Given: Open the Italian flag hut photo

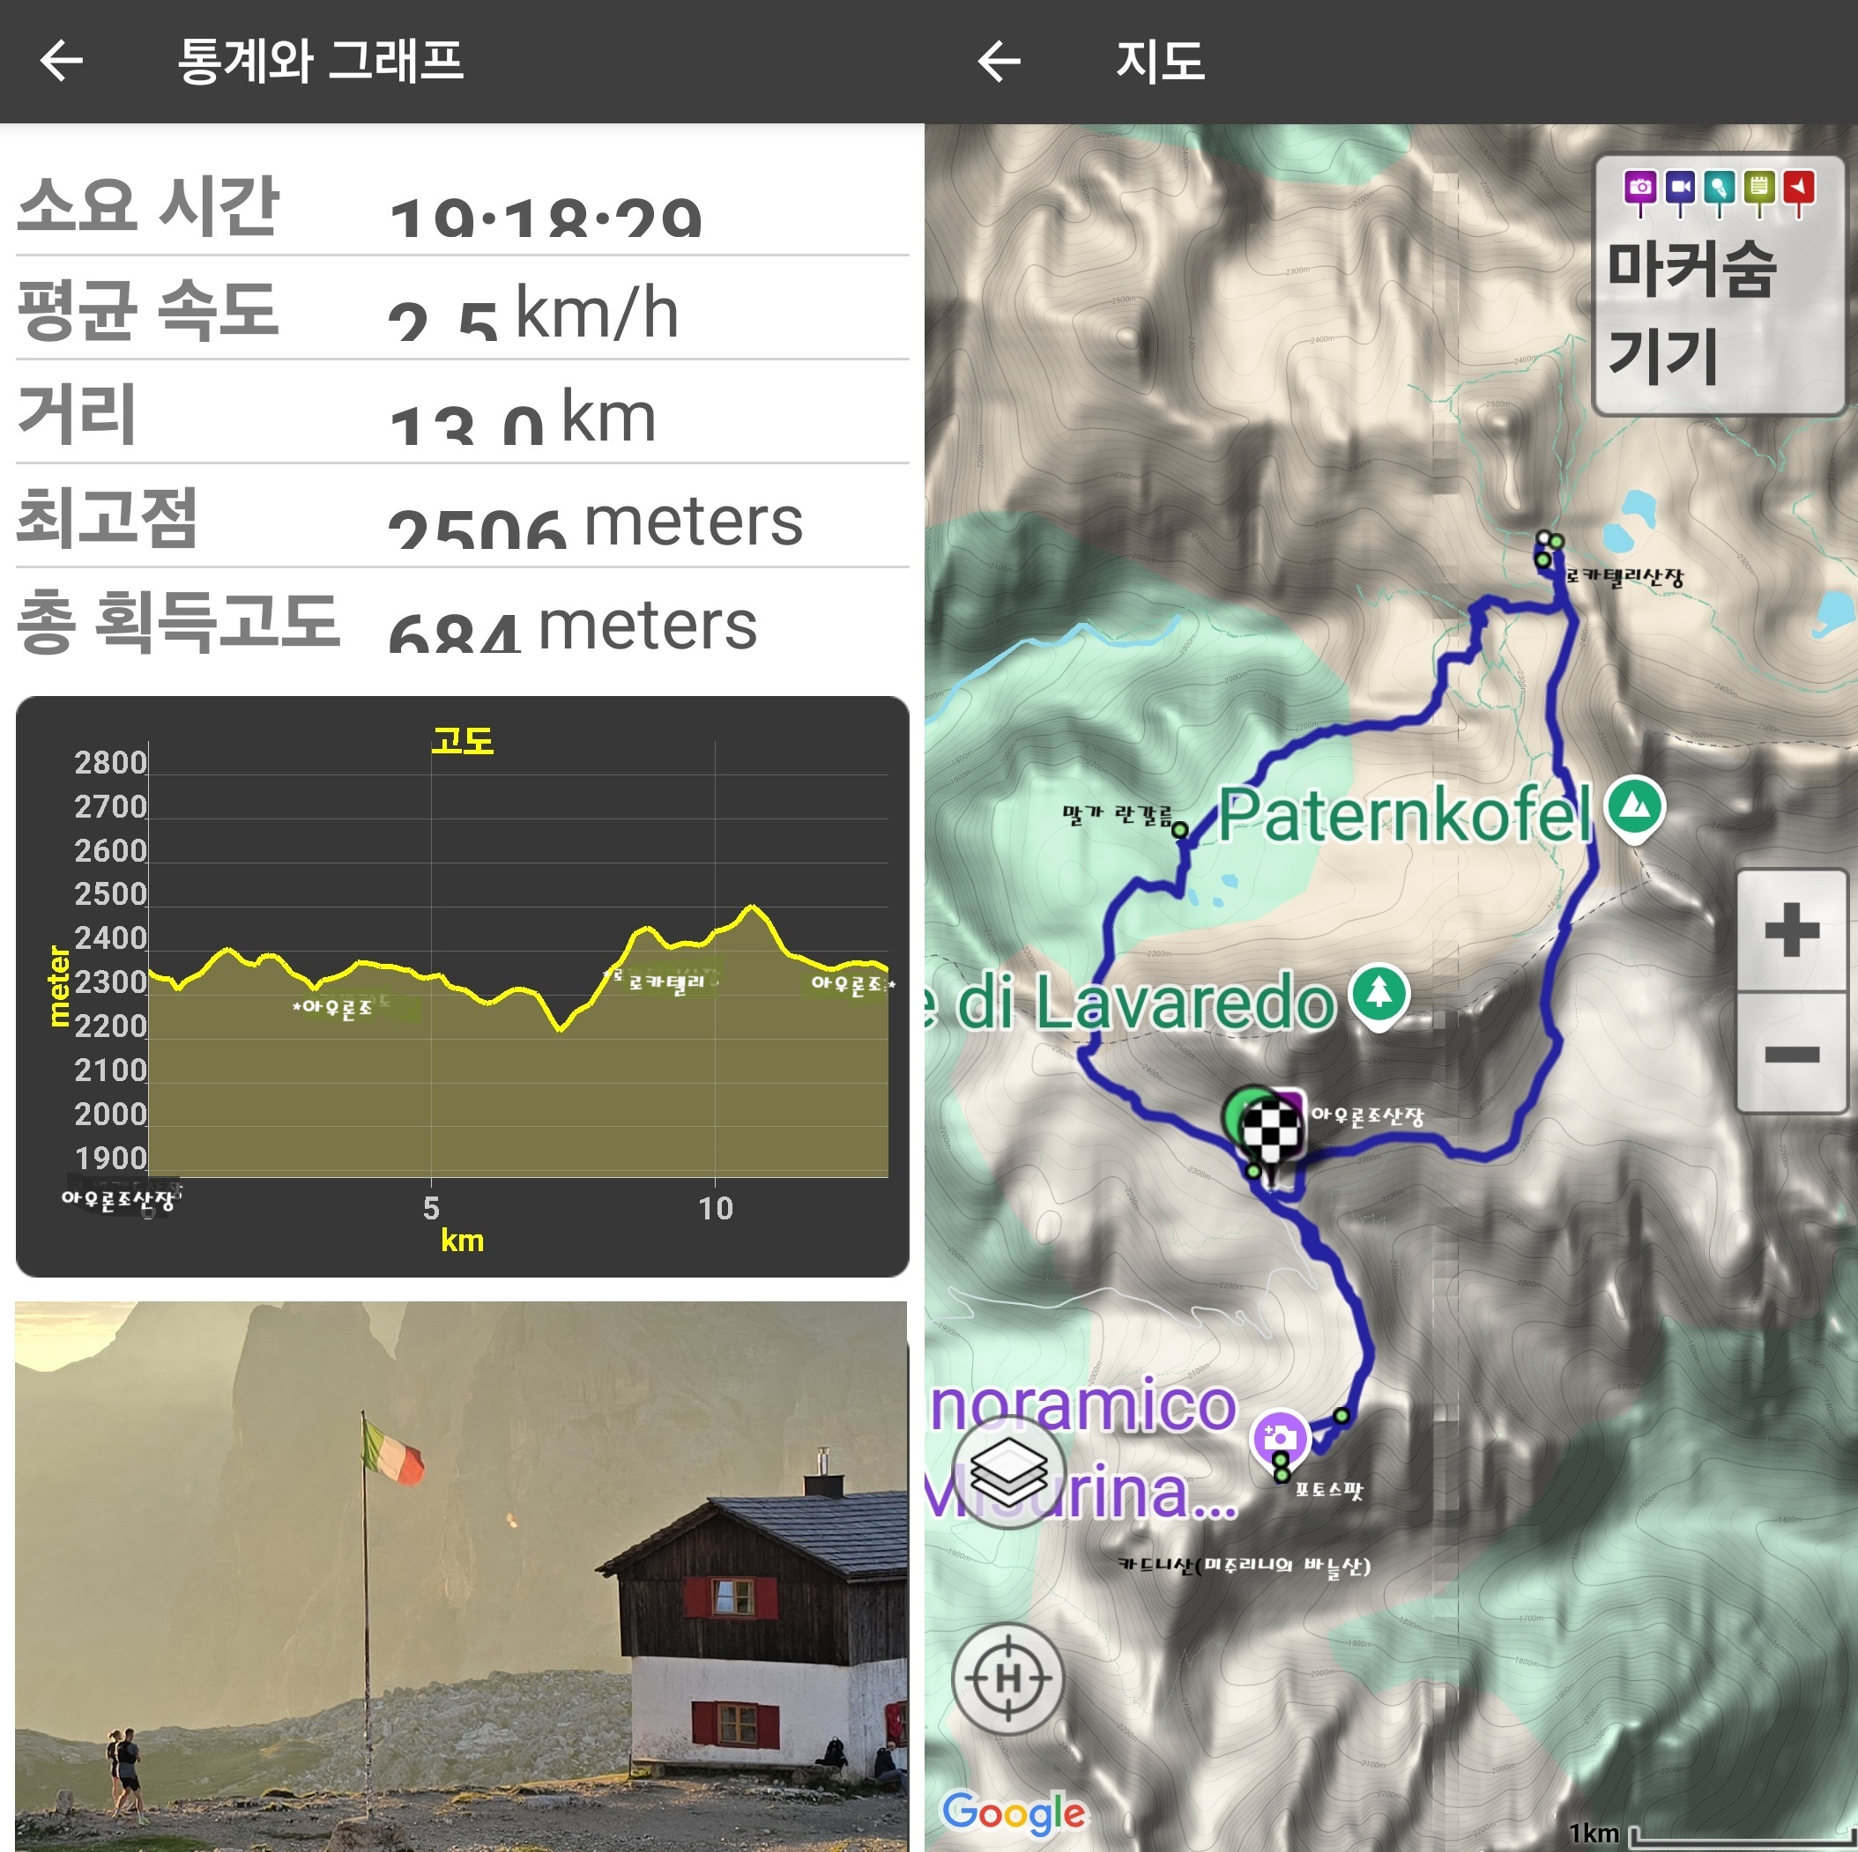Looking at the screenshot, I should (x=462, y=1576).
